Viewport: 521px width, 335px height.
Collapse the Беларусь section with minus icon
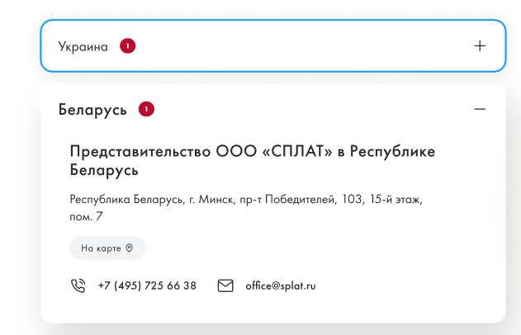[480, 109]
